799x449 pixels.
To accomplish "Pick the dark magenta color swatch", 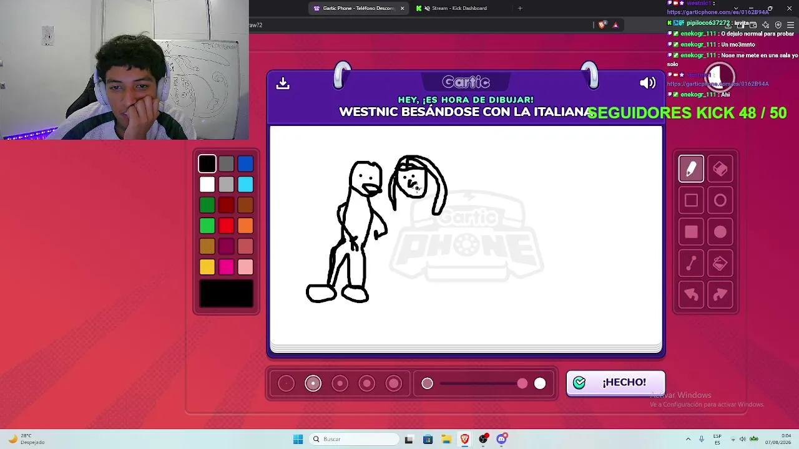I will tap(227, 246).
